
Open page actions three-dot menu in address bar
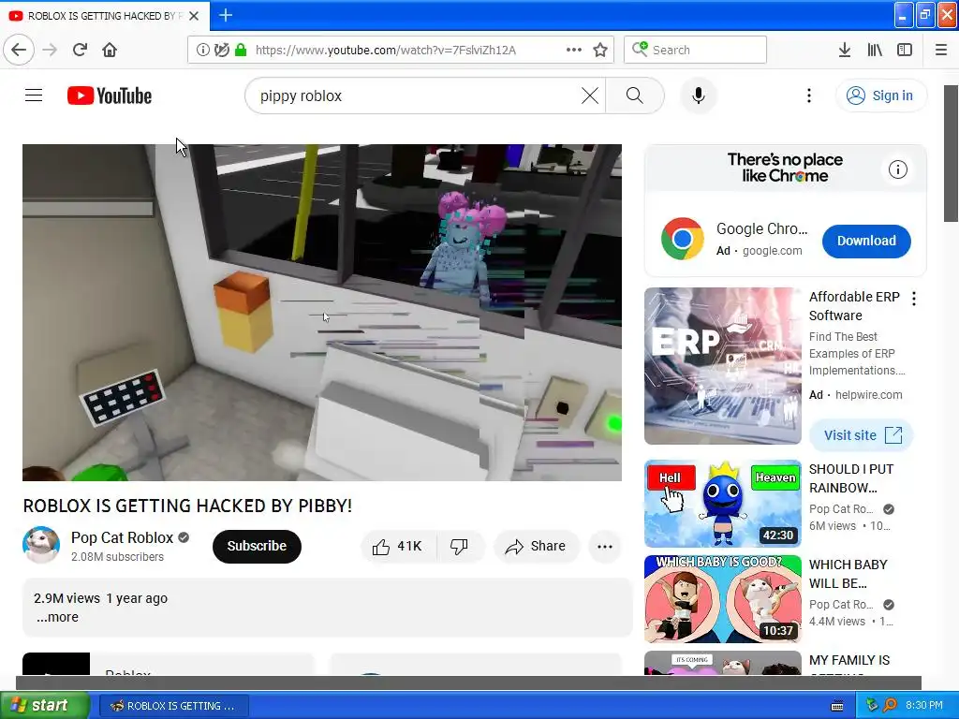coord(574,50)
